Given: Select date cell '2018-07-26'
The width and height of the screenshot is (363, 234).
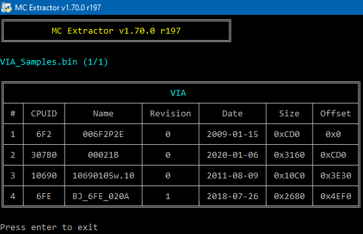Looking at the screenshot, I should [233, 197].
